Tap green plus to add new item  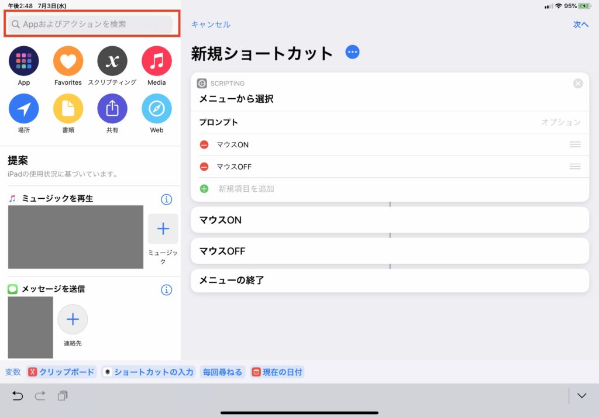click(204, 189)
